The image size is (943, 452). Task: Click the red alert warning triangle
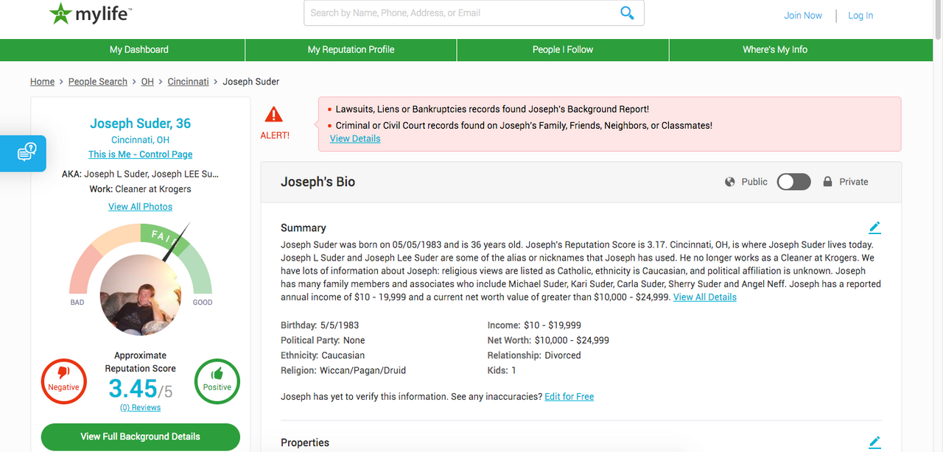pyautogui.click(x=274, y=114)
